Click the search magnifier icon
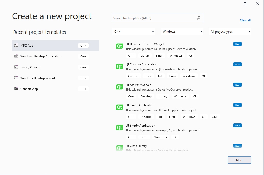Screen dimensions: 264x175 click(x=199, y=18)
